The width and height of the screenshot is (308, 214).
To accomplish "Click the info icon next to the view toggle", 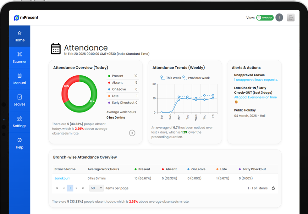I will [279, 18].
